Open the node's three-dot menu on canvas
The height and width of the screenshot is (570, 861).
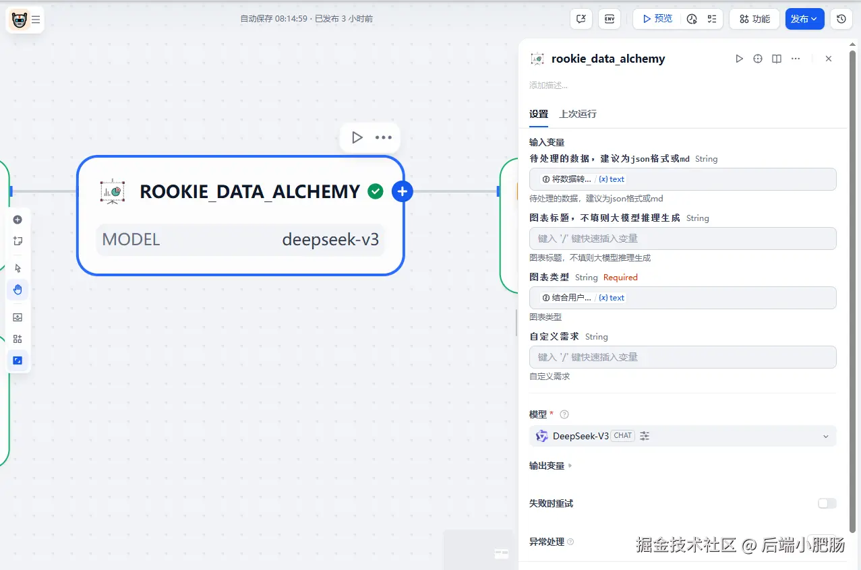pos(384,137)
